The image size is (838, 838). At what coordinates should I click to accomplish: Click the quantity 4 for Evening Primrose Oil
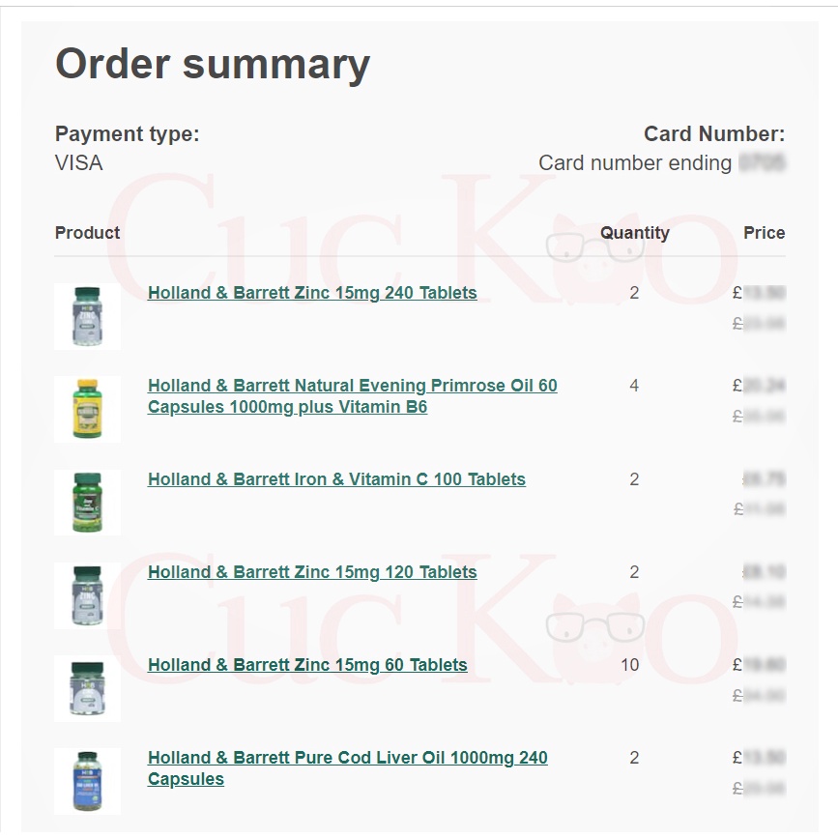634,386
